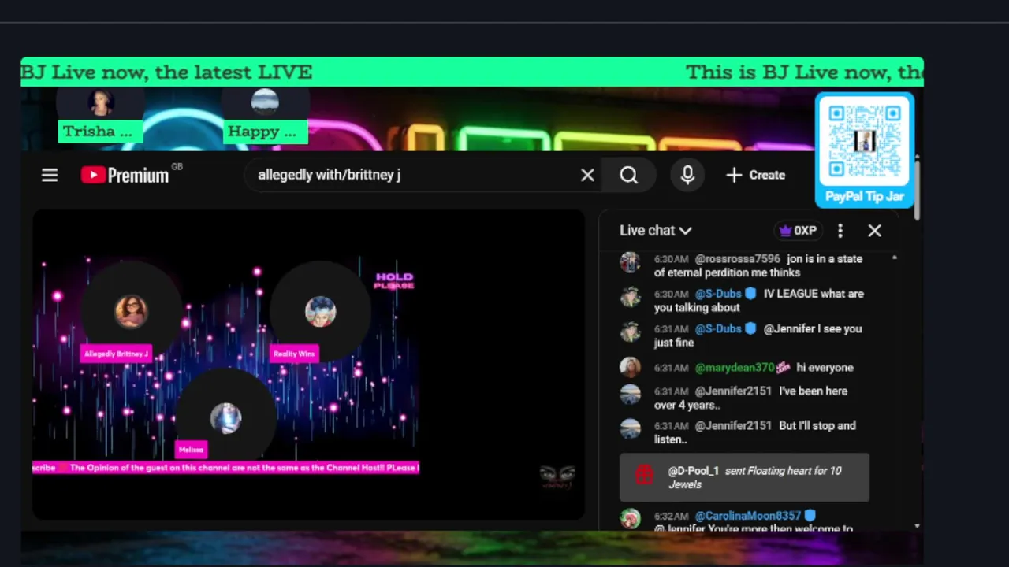Click the 'Melissa' name label in video
The image size is (1009, 567).
(191, 450)
